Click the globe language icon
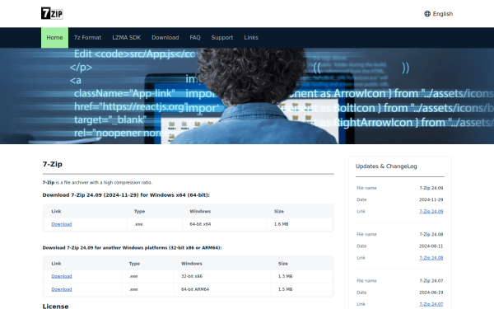The height and width of the screenshot is (309, 494). pos(427,13)
